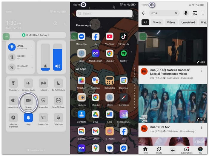
Task: Toggle JADE Wi-Fi icon
Action: coord(12,47)
